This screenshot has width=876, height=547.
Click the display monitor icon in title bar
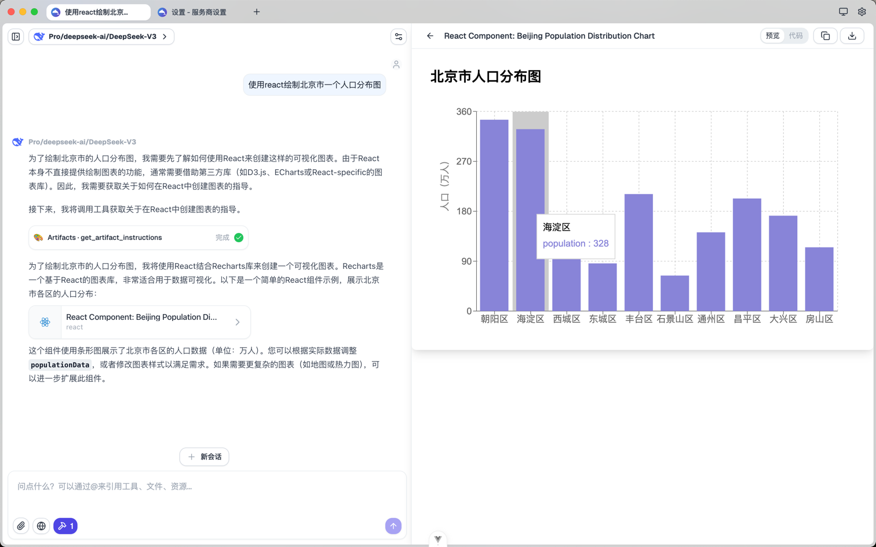click(844, 12)
